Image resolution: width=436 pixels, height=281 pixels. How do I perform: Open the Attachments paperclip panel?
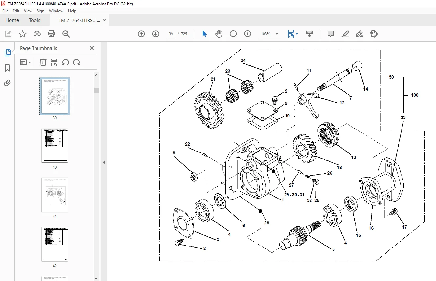pos(7,83)
